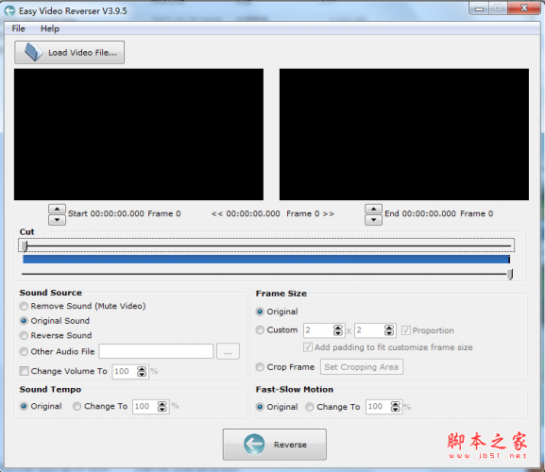This screenshot has width=545, height=472.
Task: Click the Load Video File button
Action: [x=70, y=53]
